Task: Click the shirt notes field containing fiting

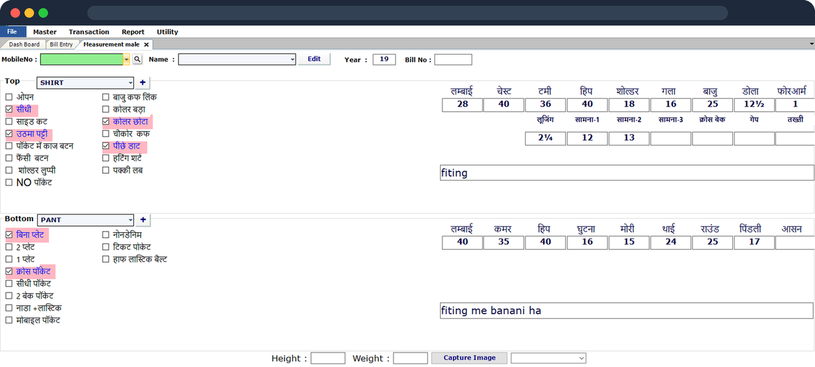Action: point(626,172)
